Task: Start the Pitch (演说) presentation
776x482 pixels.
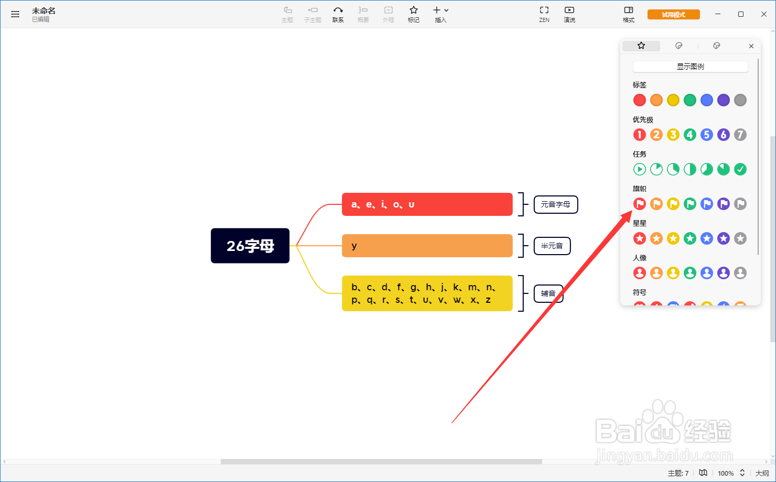Action: tap(569, 14)
